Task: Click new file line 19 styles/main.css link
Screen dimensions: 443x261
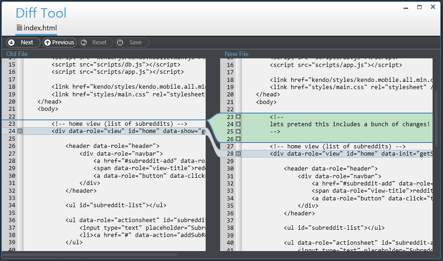Action: click(x=351, y=87)
